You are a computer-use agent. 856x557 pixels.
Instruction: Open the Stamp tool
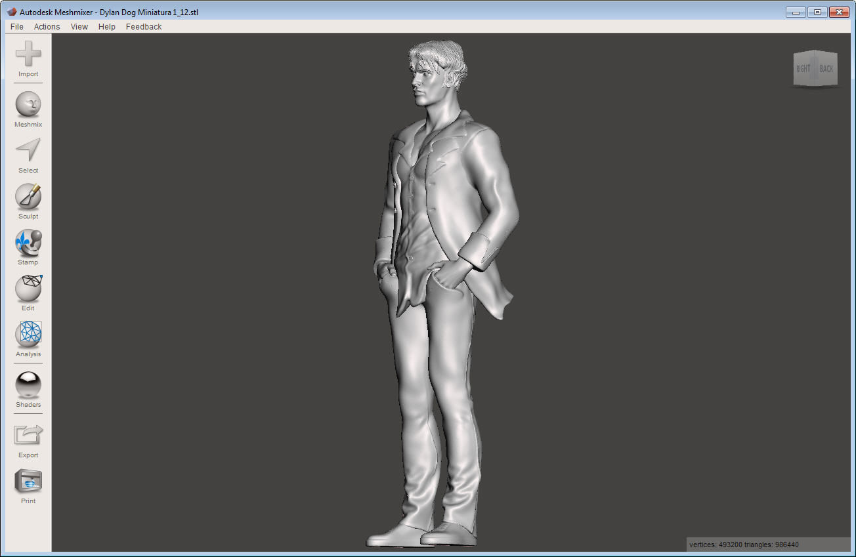[28, 242]
